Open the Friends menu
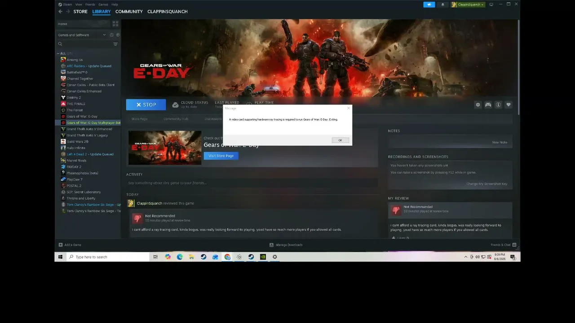 point(90,4)
